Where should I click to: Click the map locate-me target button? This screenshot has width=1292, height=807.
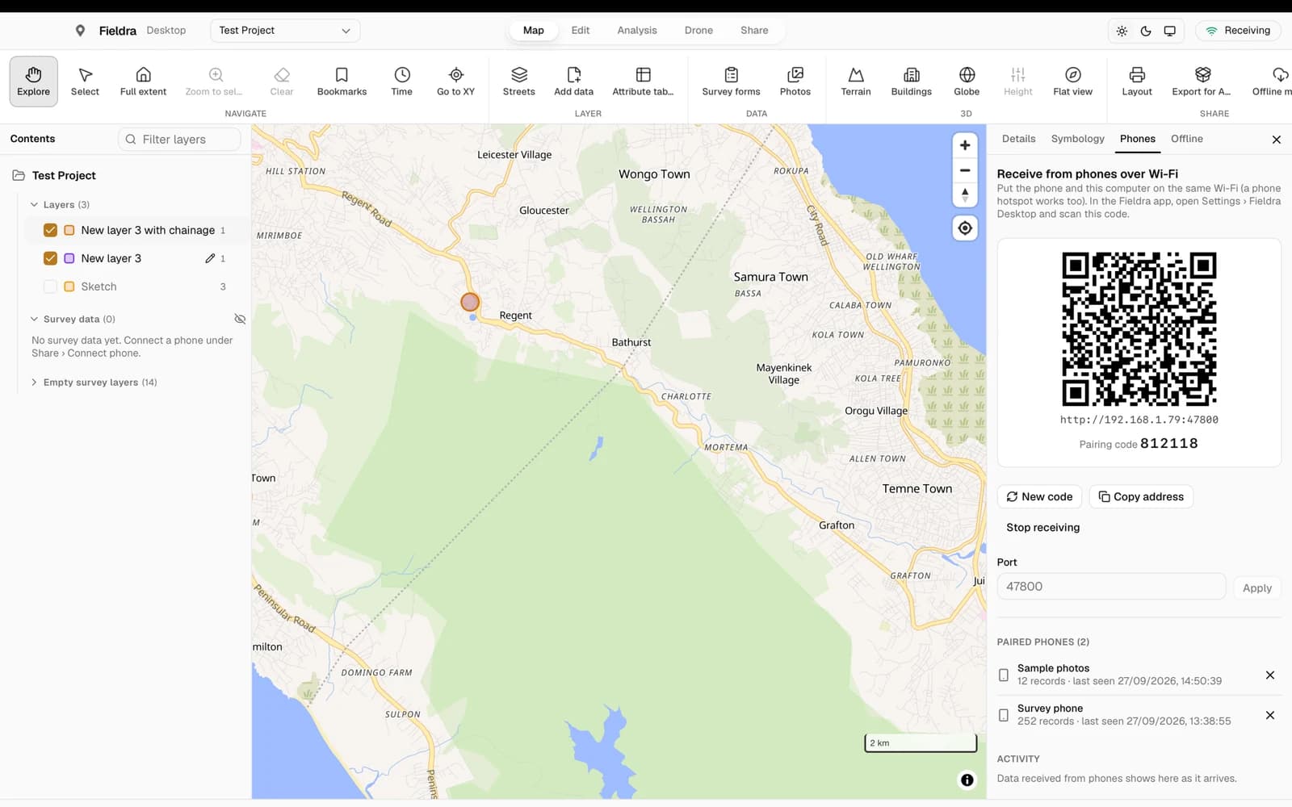pyautogui.click(x=964, y=228)
